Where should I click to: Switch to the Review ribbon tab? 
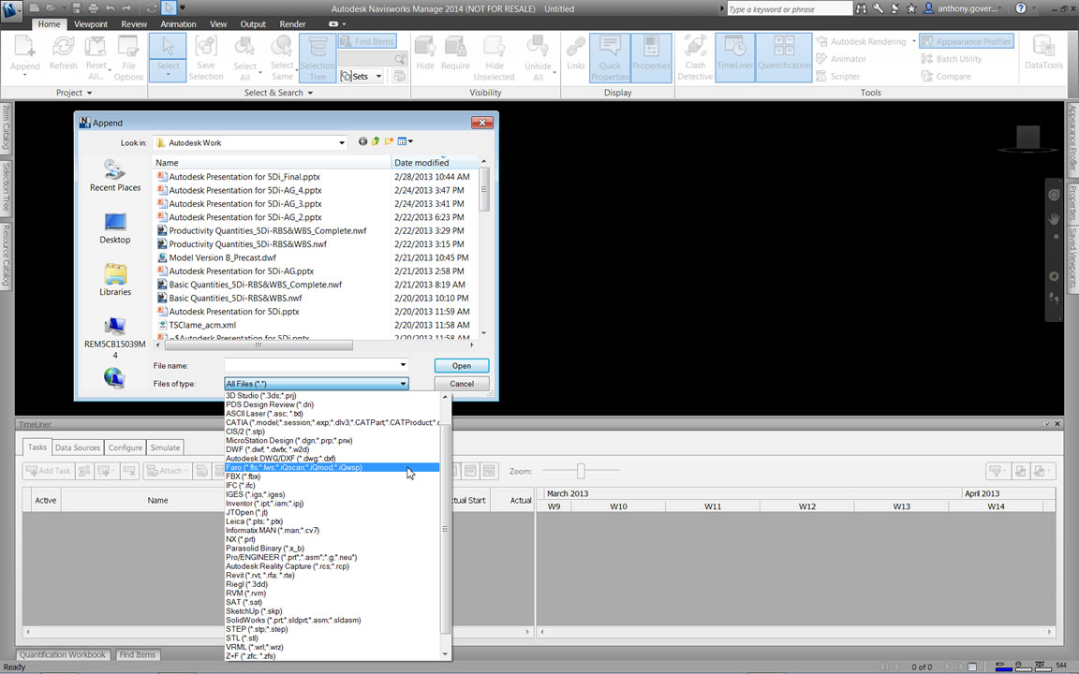(134, 24)
